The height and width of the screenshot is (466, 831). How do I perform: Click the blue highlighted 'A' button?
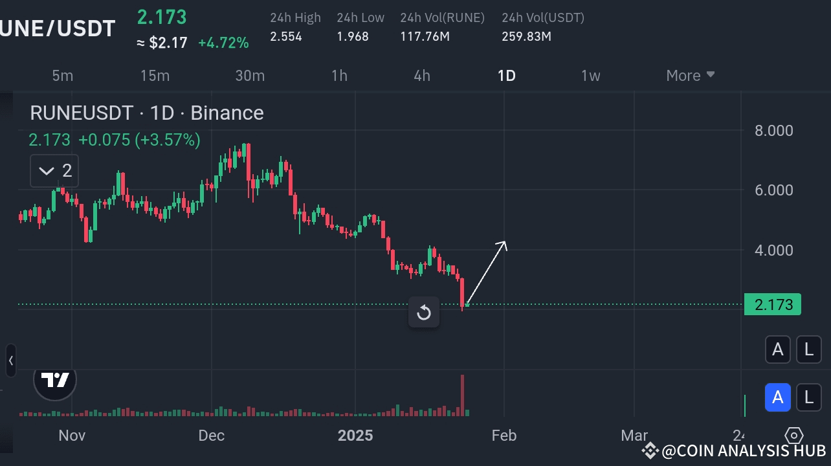pyautogui.click(x=778, y=397)
